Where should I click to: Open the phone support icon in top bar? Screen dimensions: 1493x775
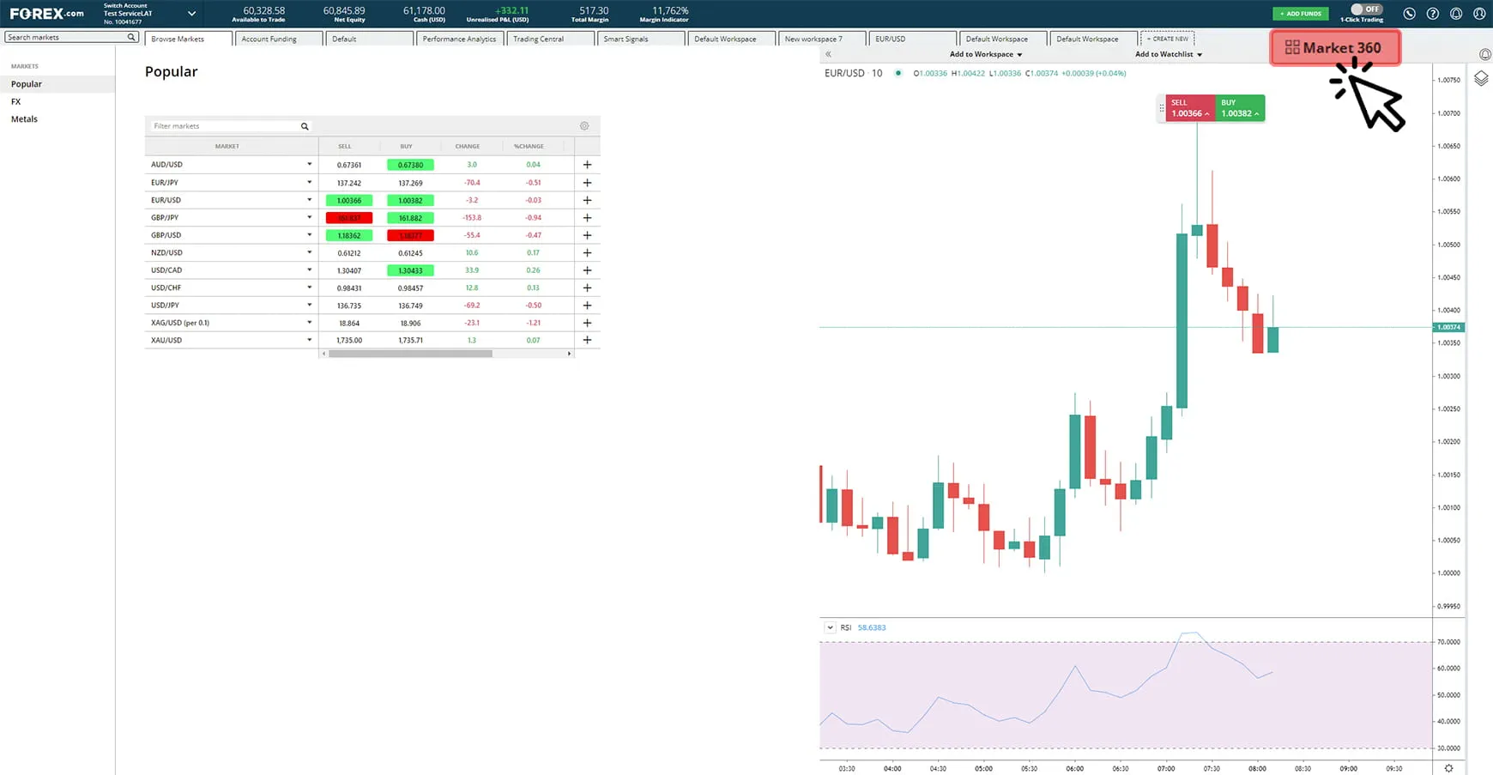tap(1408, 14)
